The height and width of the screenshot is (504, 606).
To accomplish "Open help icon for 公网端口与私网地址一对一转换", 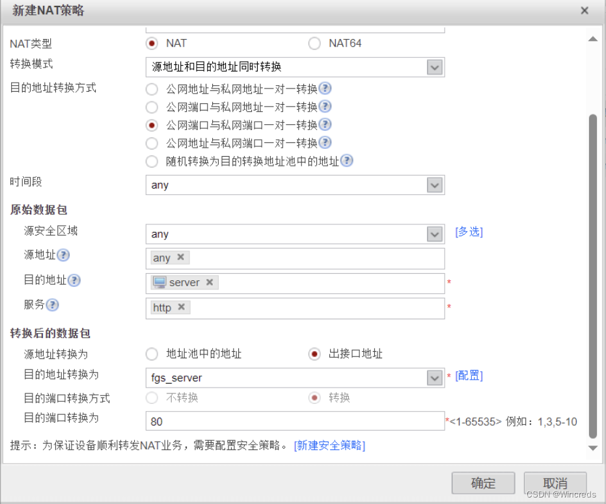I will tap(325, 106).
